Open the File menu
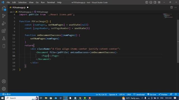Image resolution: width=179 pixels, height=100 pixels. click(x=8, y=2)
